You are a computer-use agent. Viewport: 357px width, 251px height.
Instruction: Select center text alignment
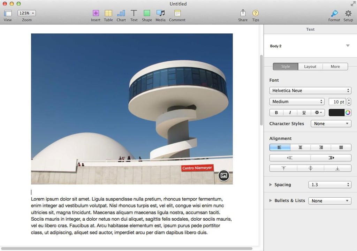pos(300,147)
